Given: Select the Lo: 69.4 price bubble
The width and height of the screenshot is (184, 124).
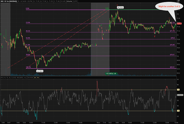Looking at the screenshot, I should [x=40, y=71].
